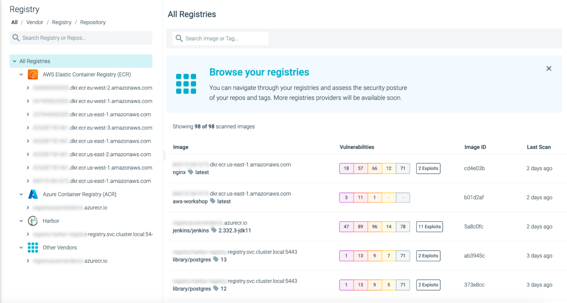Select the Azure Container Registry icon
Screen dimensions: 567x303
[x=33, y=194]
